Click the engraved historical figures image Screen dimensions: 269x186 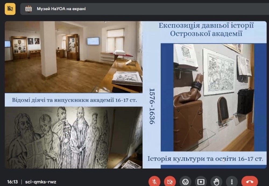[x=73, y=137]
